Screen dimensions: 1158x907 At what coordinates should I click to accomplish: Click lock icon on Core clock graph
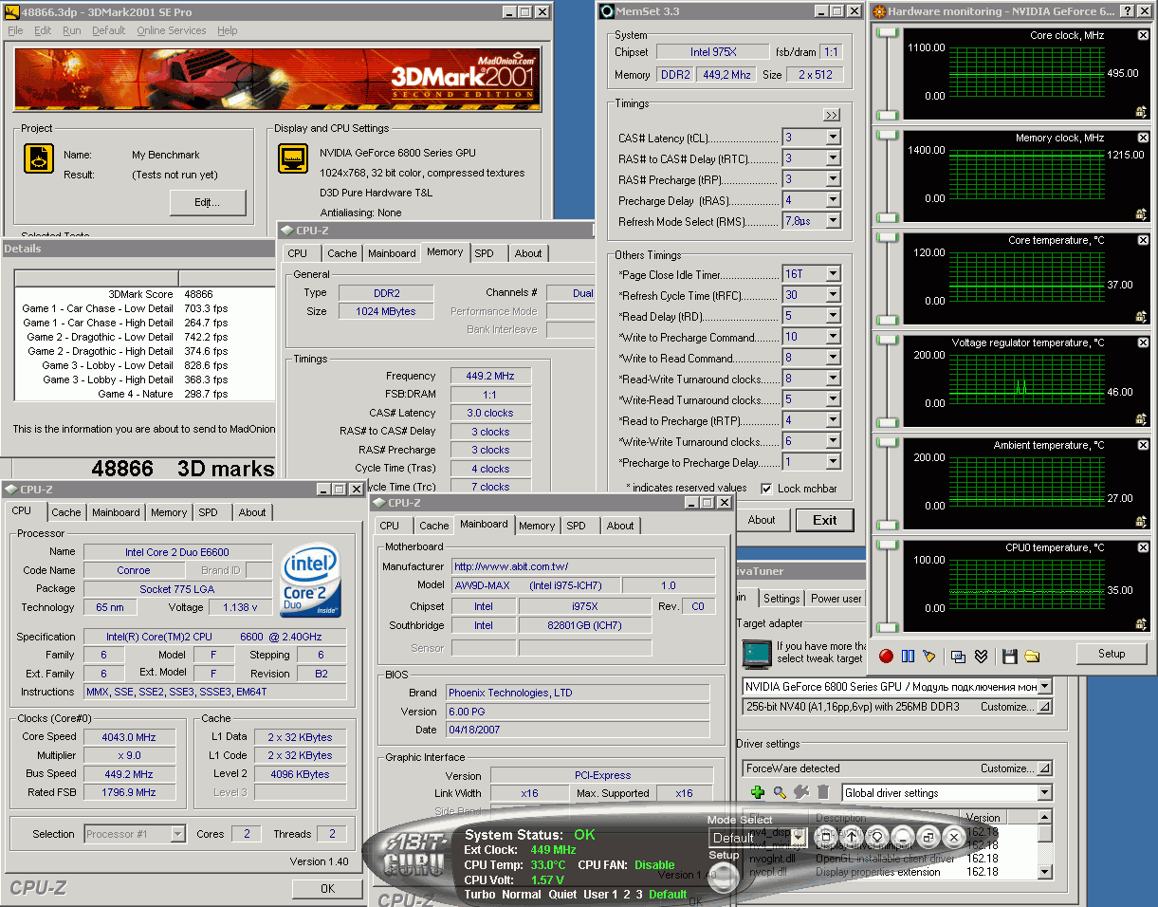[1141, 111]
